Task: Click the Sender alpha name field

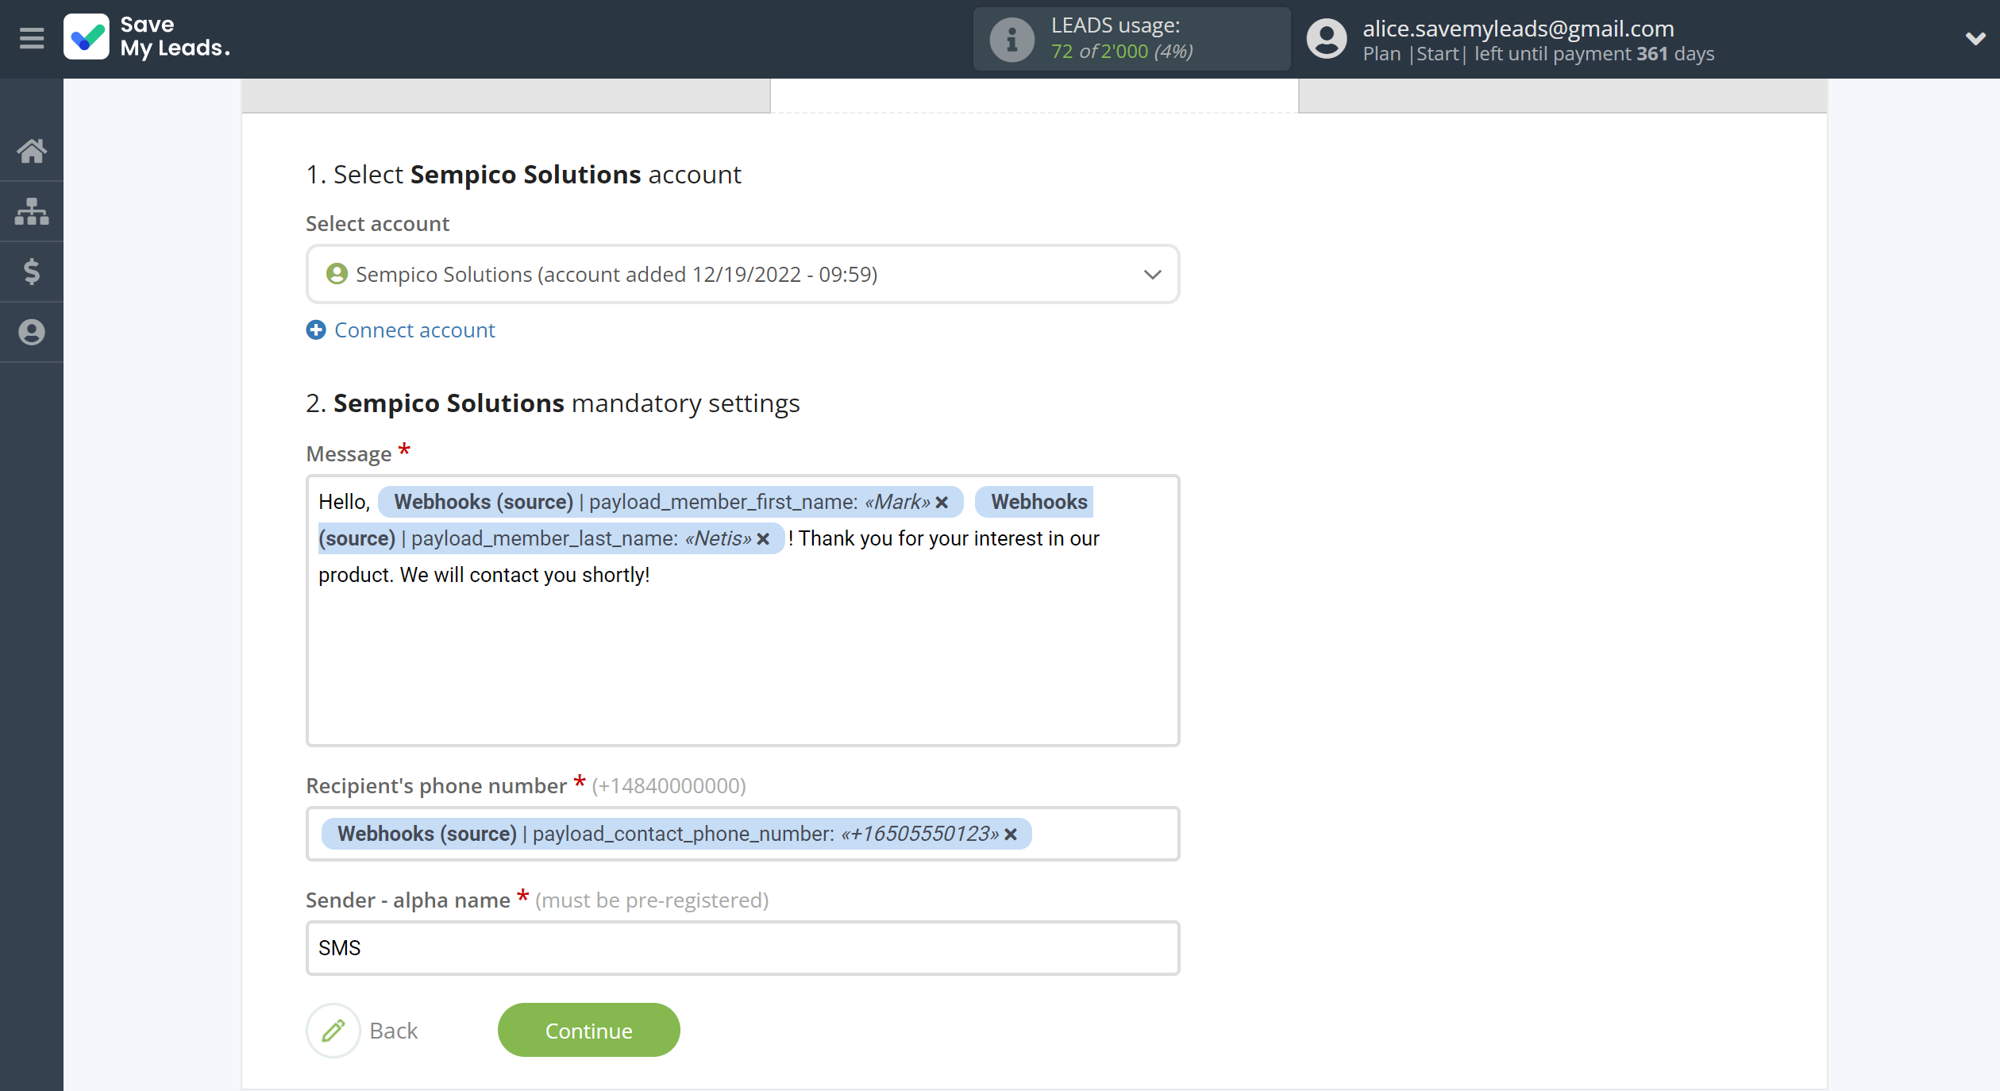Action: [742, 948]
